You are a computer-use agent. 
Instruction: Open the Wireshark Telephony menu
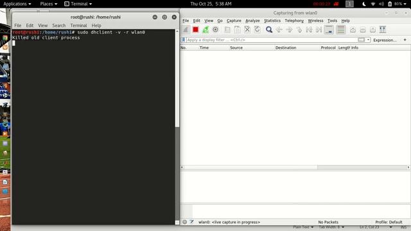click(294, 21)
